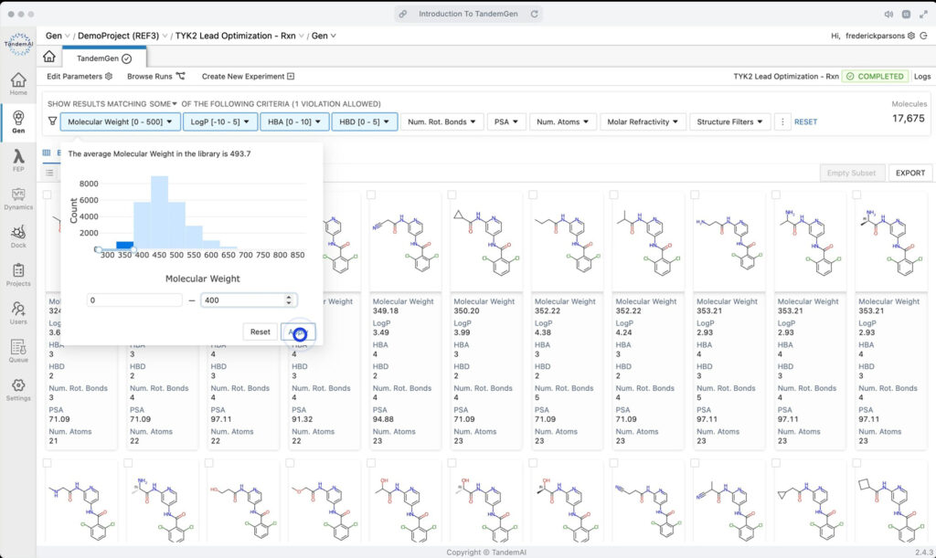Open the Projects panel

click(18, 272)
